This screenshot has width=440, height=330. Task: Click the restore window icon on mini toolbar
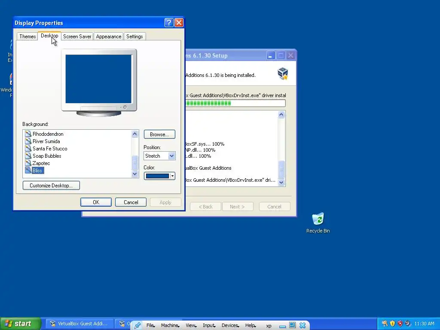tap(292, 325)
